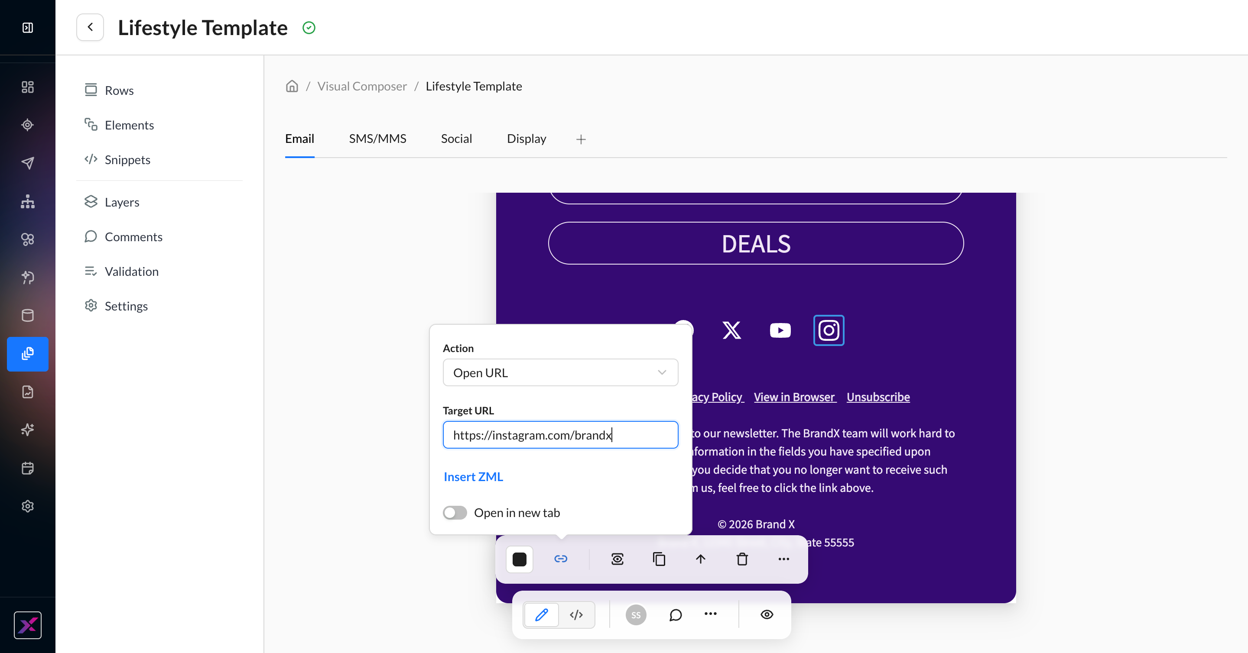1248x653 pixels.
Task: Click the Unsubscribe link in email
Action: coord(878,397)
